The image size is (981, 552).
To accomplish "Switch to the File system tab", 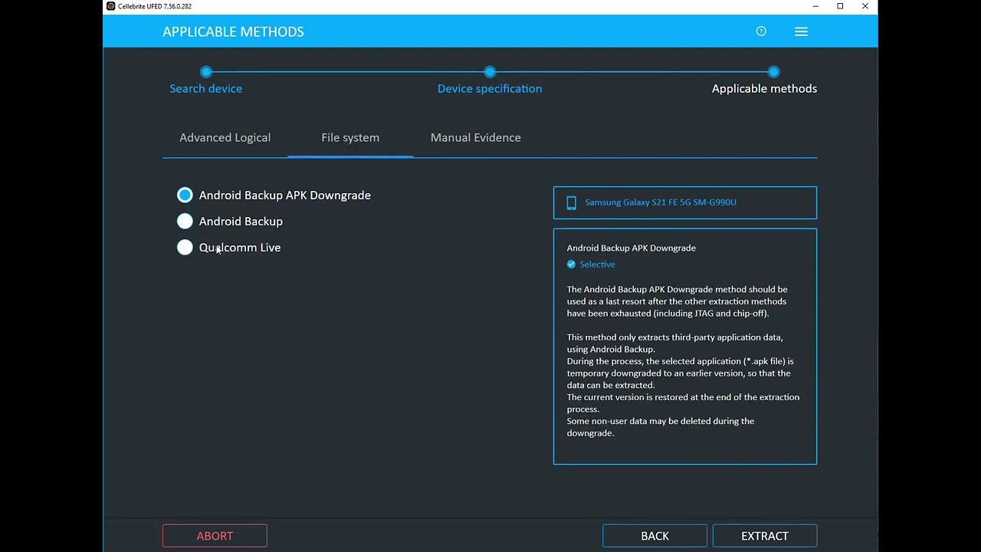I will click(x=350, y=138).
